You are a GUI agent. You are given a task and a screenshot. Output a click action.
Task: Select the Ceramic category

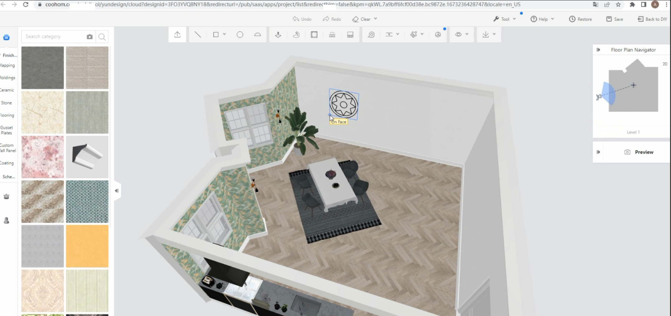7,90
